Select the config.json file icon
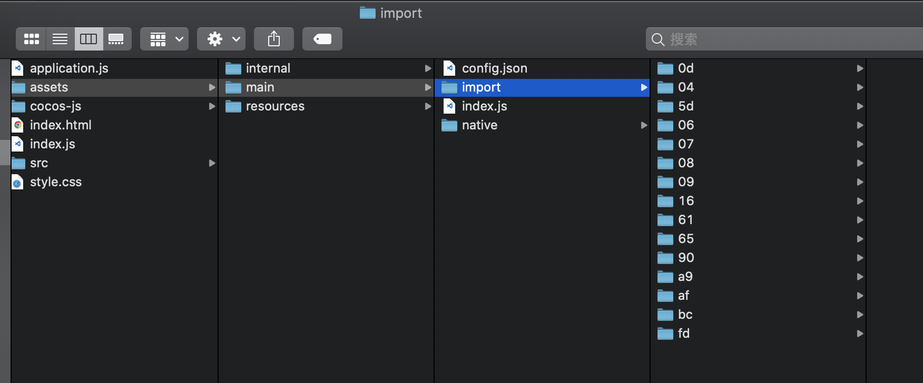 pos(449,68)
